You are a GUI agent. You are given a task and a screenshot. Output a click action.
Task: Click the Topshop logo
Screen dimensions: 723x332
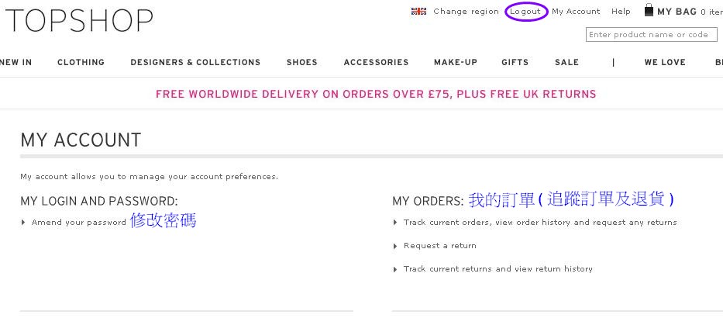pos(77,21)
